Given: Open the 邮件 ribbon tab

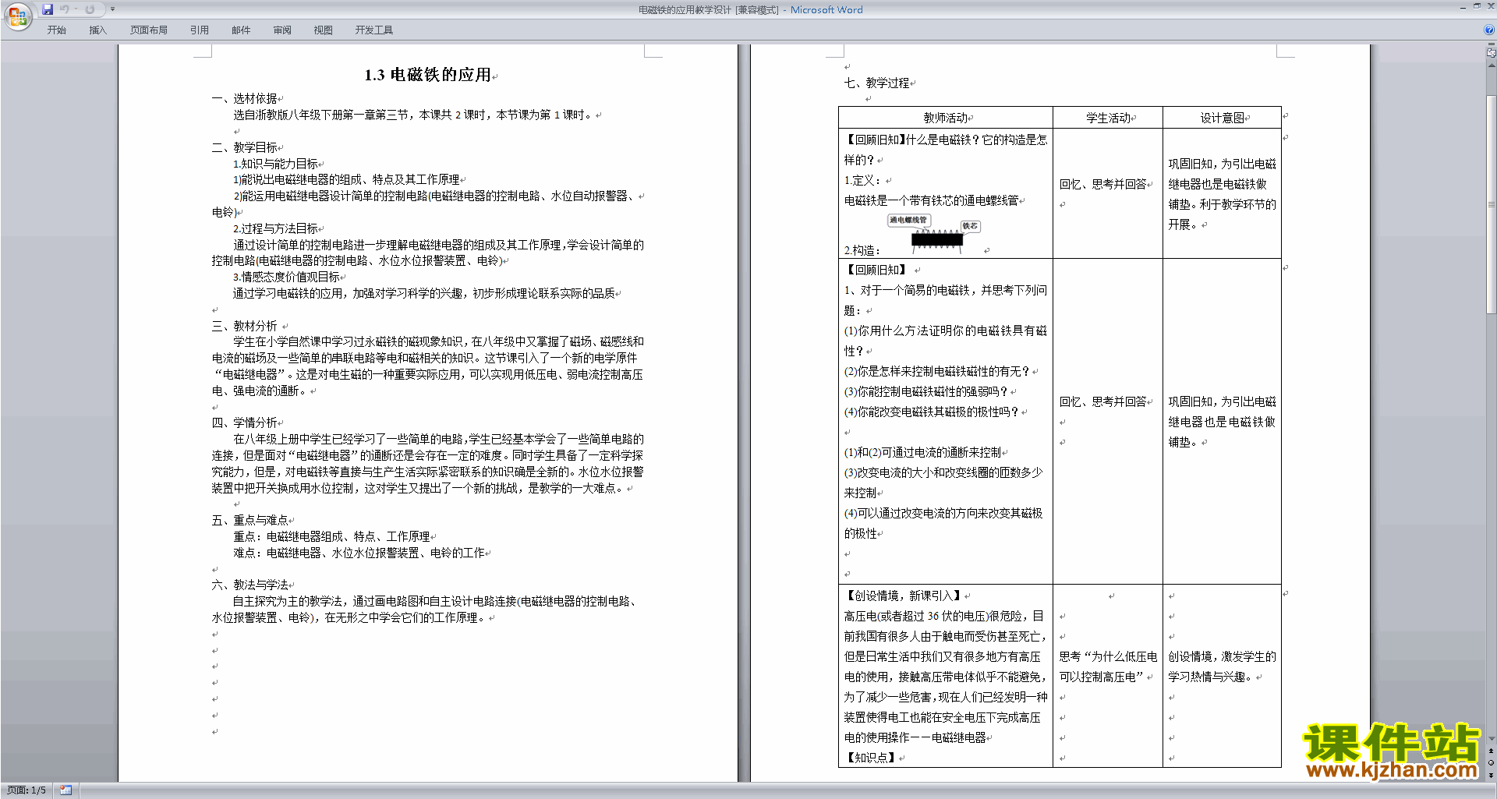Looking at the screenshot, I should (x=241, y=30).
